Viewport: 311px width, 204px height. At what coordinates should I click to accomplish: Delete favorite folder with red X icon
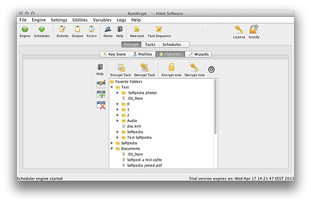tap(101, 105)
